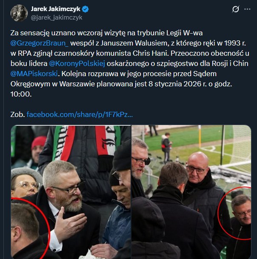257x259 pixels.
Task: Click the woman in the grey hat
Action: pyautogui.click(x=25, y=183)
